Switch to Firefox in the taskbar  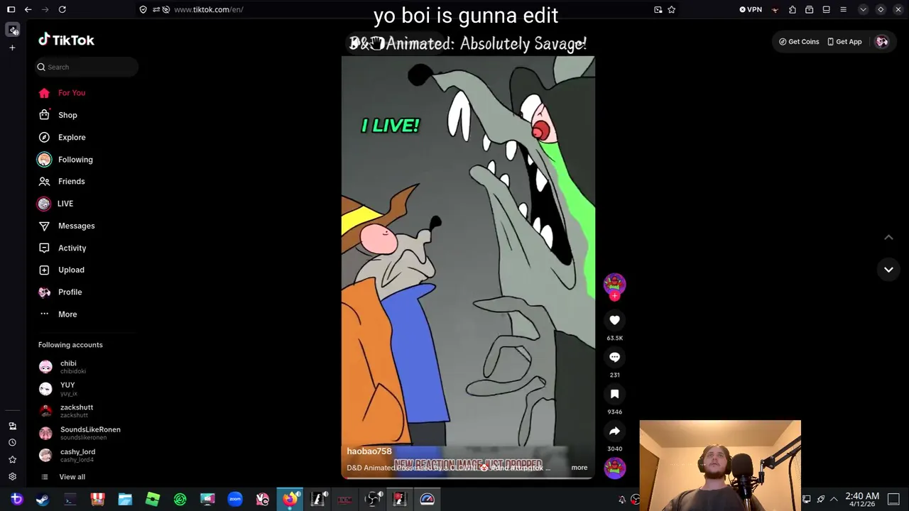tap(290, 500)
